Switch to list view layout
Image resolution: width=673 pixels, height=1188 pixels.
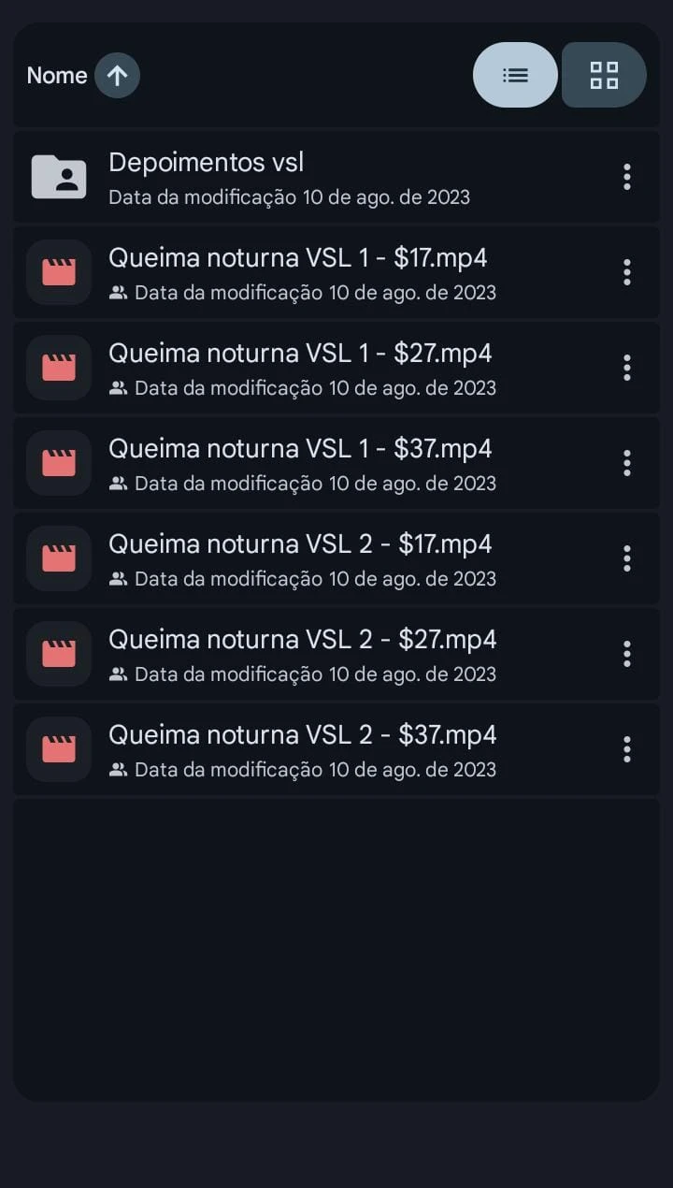(515, 75)
